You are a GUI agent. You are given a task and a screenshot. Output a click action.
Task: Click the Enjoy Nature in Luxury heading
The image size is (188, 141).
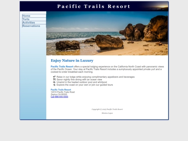point(72,61)
